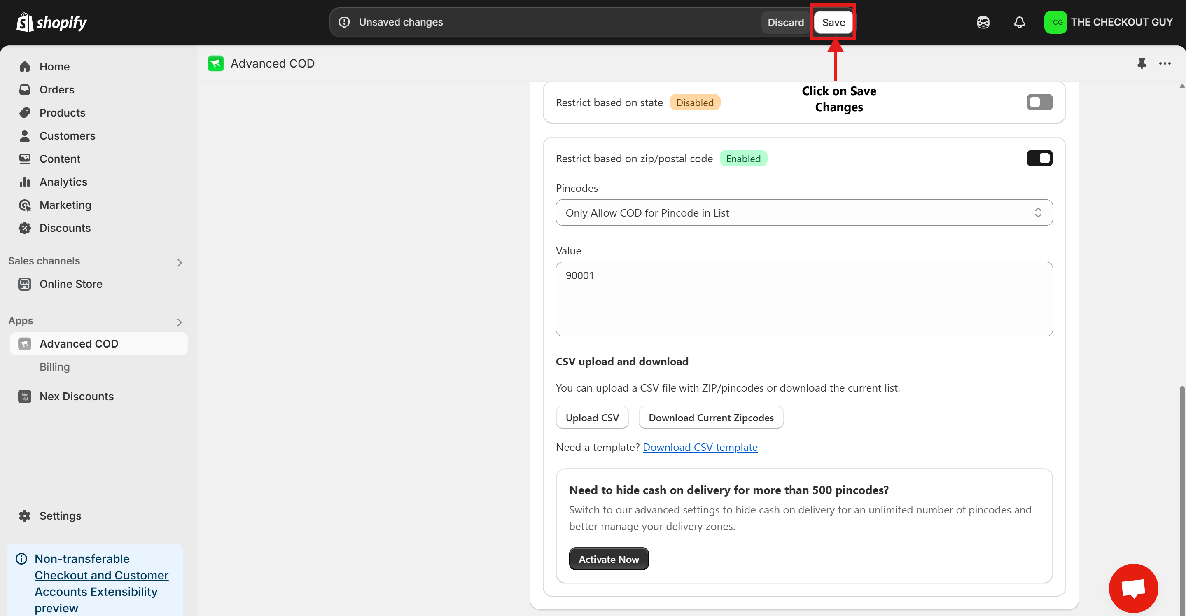1186x616 pixels.
Task: Open Analytics from the sidebar
Action: point(63,182)
